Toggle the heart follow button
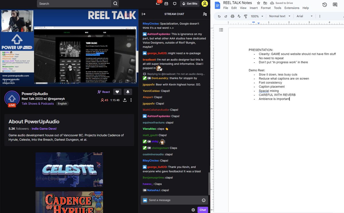 [x=117, y=92]
